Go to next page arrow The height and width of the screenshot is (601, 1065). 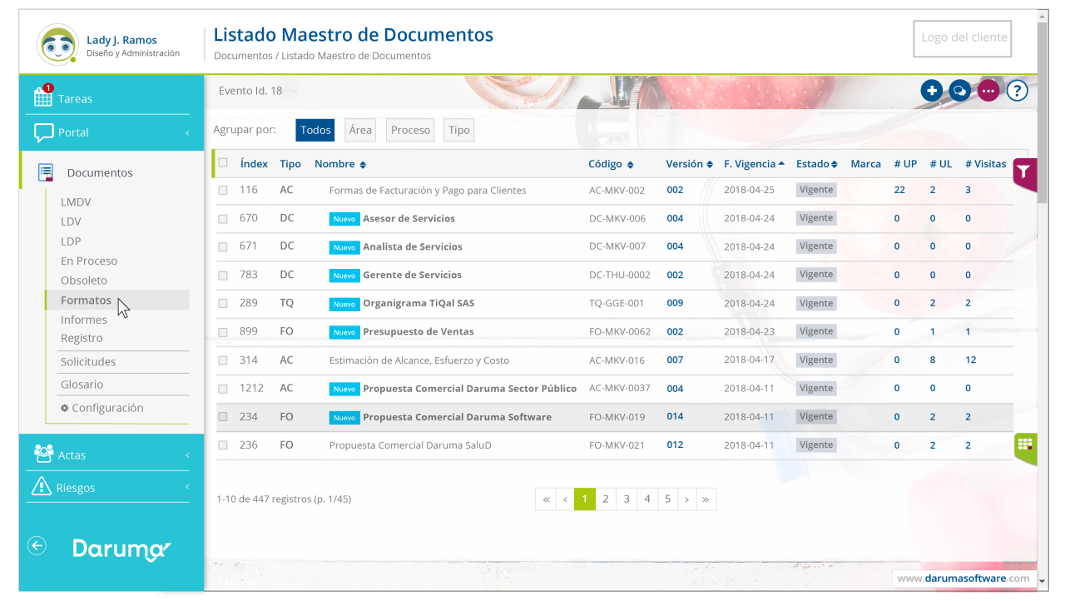click(x=686, y=499)
